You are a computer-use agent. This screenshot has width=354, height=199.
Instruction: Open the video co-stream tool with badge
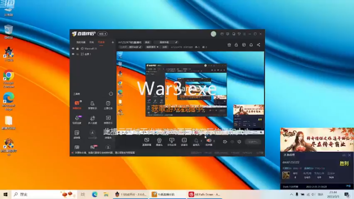pos(77,120)
